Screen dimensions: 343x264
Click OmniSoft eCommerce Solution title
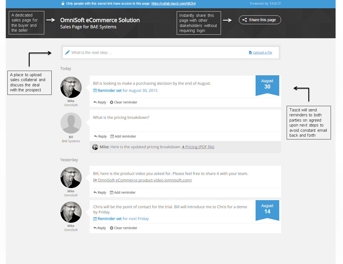(100, 20)
